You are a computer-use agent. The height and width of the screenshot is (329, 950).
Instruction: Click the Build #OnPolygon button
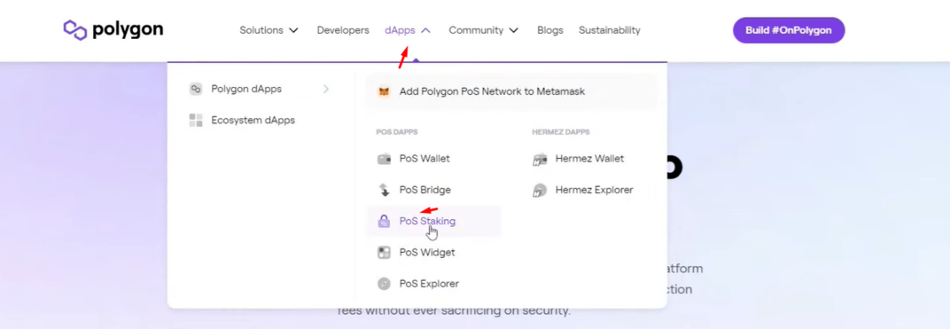pyautogui.click(x=788, y=30)
